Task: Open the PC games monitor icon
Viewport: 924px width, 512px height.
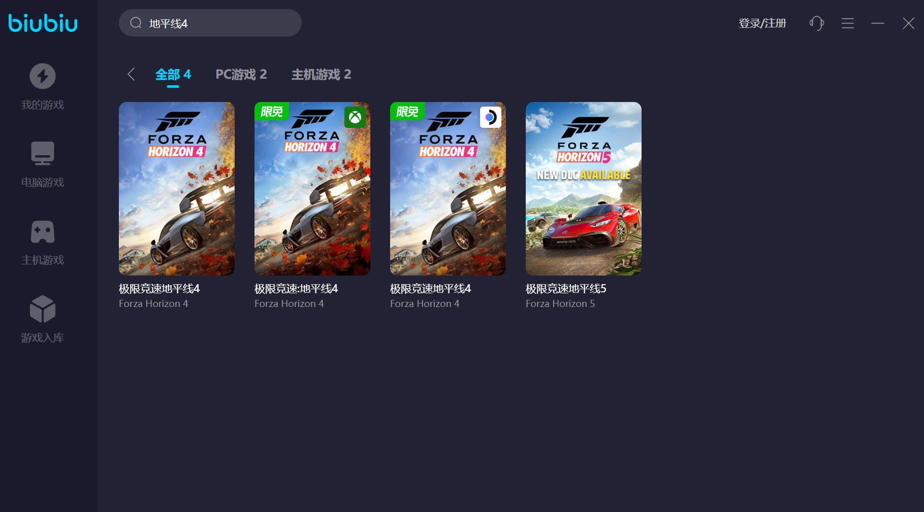Action: click(x=43, y=153)
